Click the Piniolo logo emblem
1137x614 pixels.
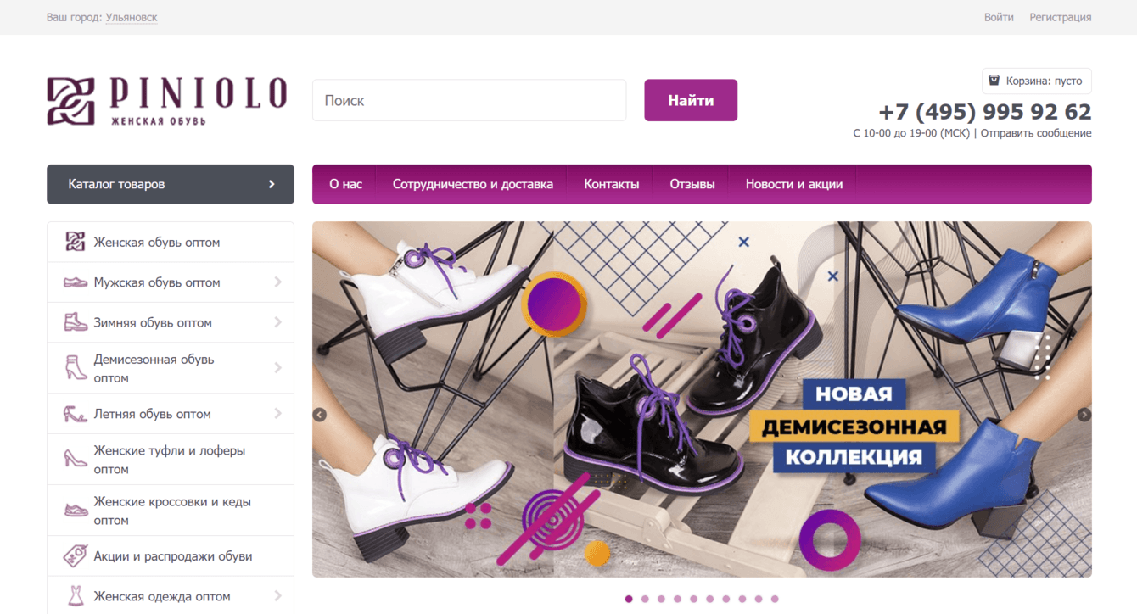point(70,102)
